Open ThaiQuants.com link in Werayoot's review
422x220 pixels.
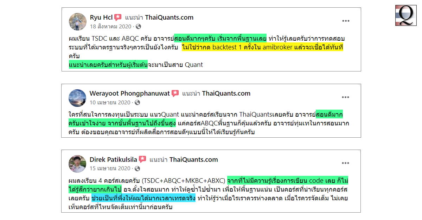226,93
